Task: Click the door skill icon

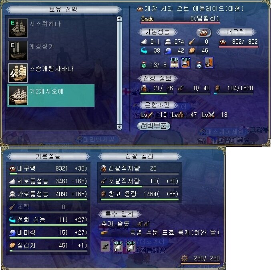Action: pos(209,63)
